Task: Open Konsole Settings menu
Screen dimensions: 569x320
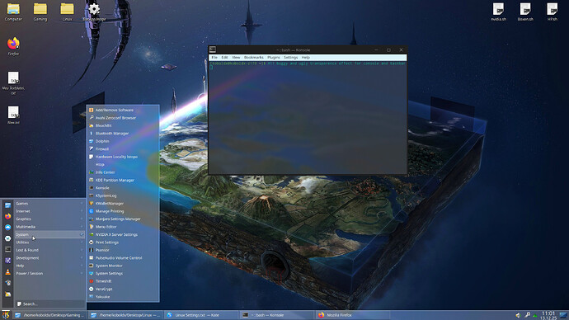Action: [290, 58]
